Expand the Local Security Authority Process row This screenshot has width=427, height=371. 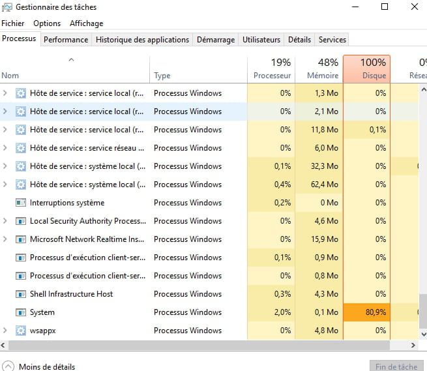(5, 221)
